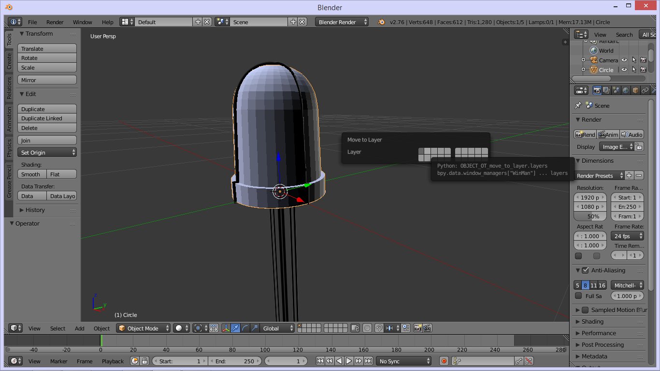660x371 pixels.
Task: Open the Help menu
Action: pos(107,22)
